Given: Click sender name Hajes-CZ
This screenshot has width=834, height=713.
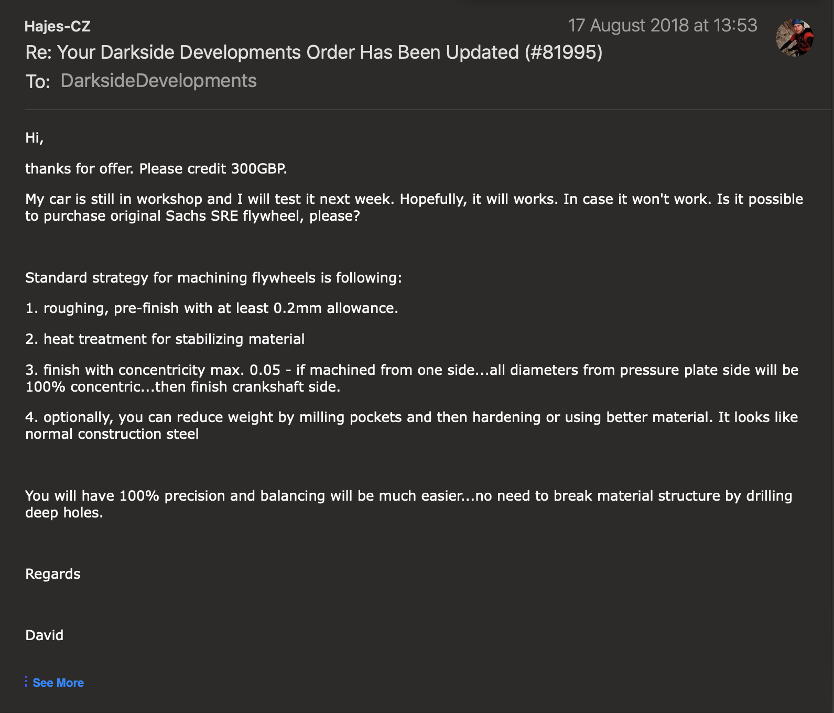Looking at the screenshot, I should tap(58, 26).
